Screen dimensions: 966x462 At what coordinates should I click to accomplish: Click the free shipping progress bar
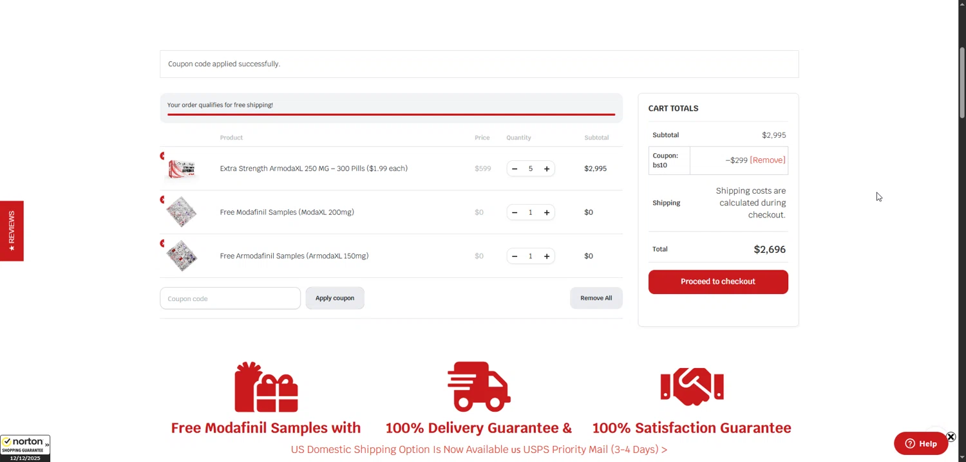[391, 115]
